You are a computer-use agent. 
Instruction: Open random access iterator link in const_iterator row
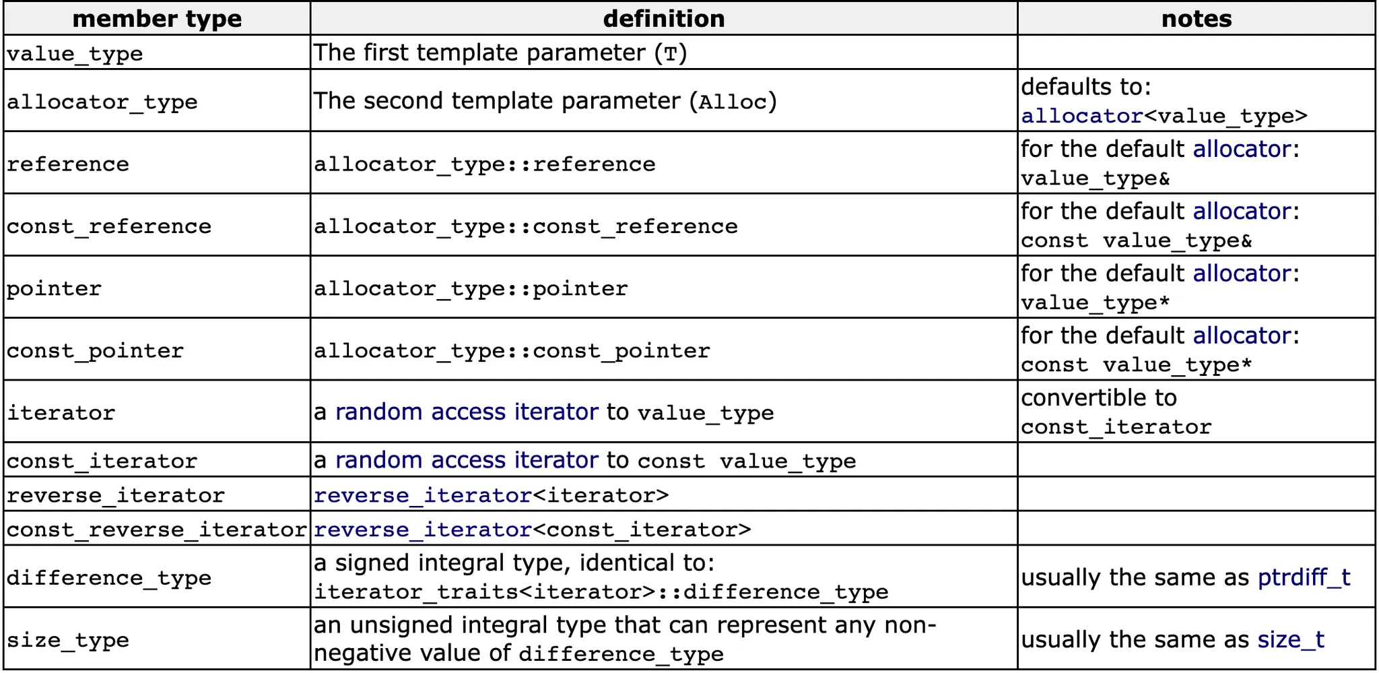[x=467, y=460]
